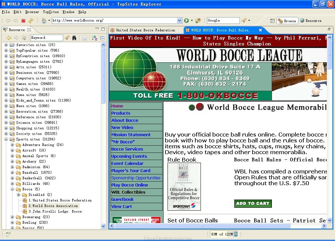Close the Resource view with its X
Viewport: 335px width, 241px height.
(x=29, y=30)
